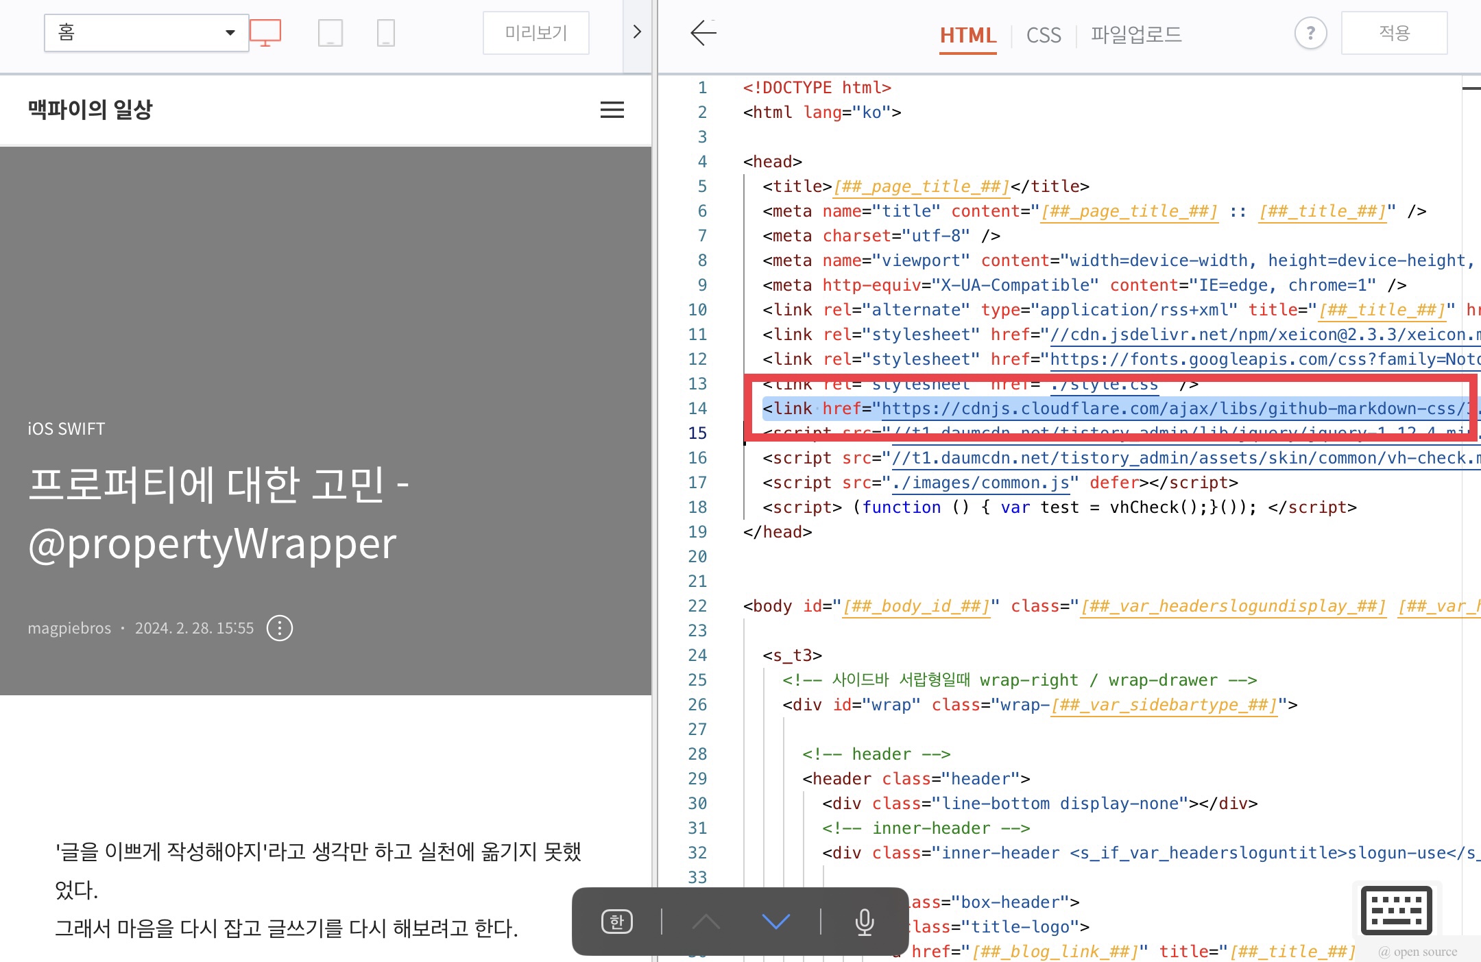Tap the microphone dictation icon
The image size is (1481, 962).
pos(864,922)
